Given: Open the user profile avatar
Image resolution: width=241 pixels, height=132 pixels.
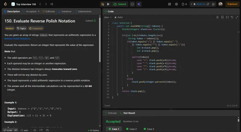Looking at the screenshot, I should pyautogui.click(x=220, y=4).
